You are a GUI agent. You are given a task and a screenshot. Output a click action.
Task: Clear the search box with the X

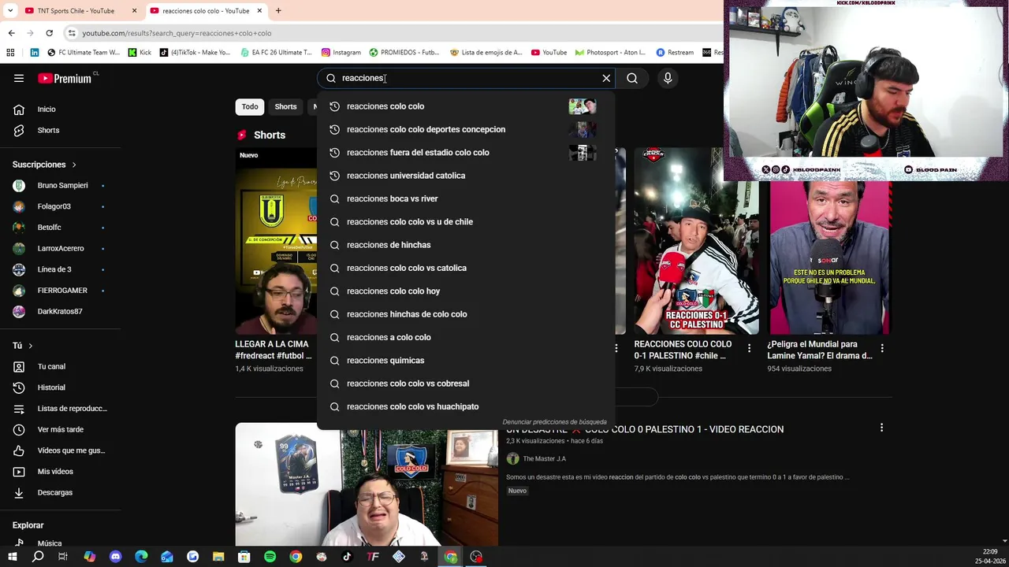(606, 78)
